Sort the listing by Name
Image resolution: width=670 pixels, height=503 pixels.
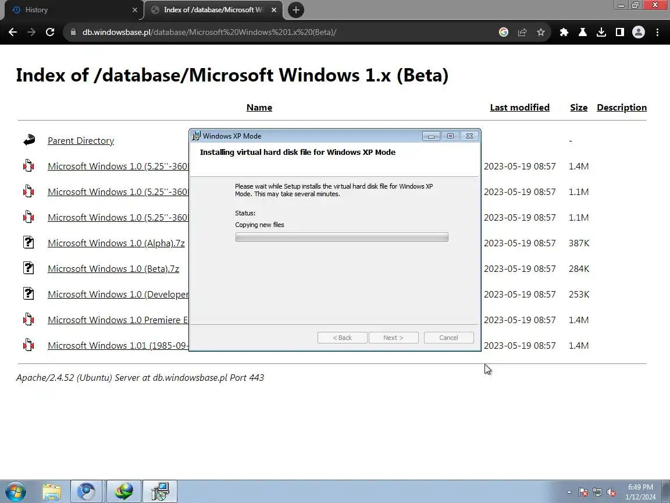tap(259, 107)
